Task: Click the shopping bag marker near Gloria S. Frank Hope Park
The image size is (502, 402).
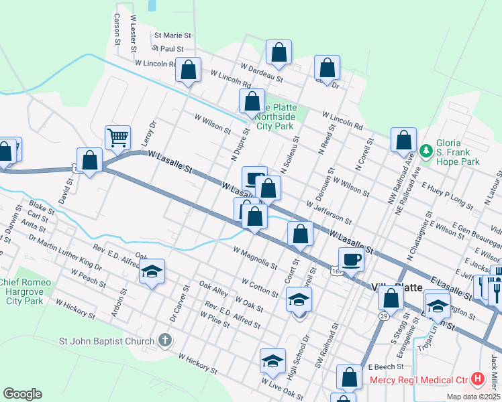Action: (x=403, y=140)
